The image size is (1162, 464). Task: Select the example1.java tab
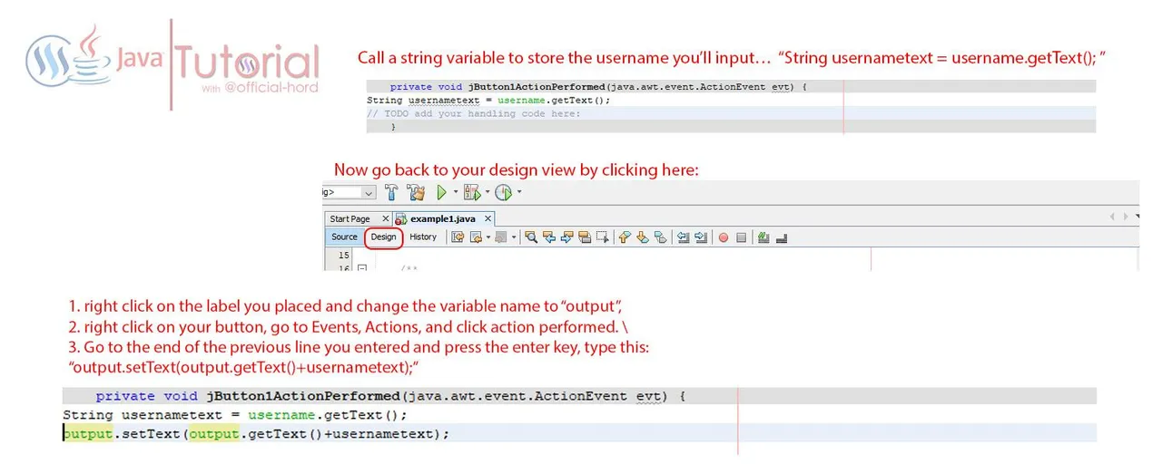point(443,218)
